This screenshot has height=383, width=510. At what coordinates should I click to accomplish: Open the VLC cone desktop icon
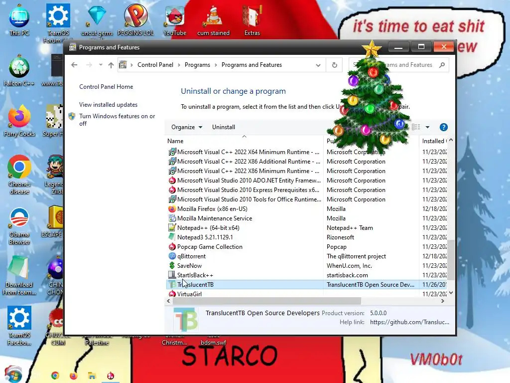pos(213,19)
